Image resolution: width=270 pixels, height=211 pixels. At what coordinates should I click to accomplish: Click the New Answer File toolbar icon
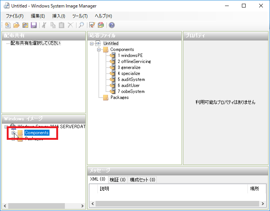click(8, 25)
